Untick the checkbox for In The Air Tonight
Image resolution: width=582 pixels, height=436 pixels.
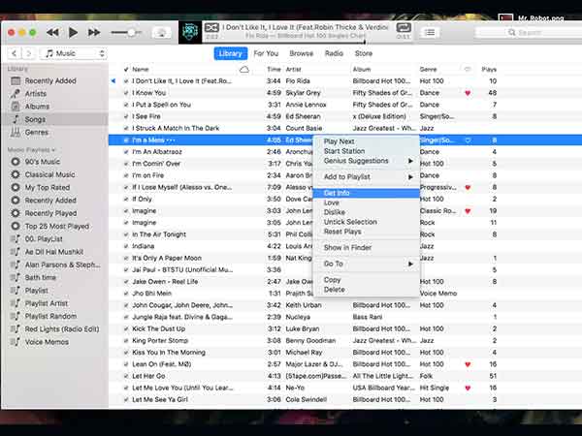[126, 234]
